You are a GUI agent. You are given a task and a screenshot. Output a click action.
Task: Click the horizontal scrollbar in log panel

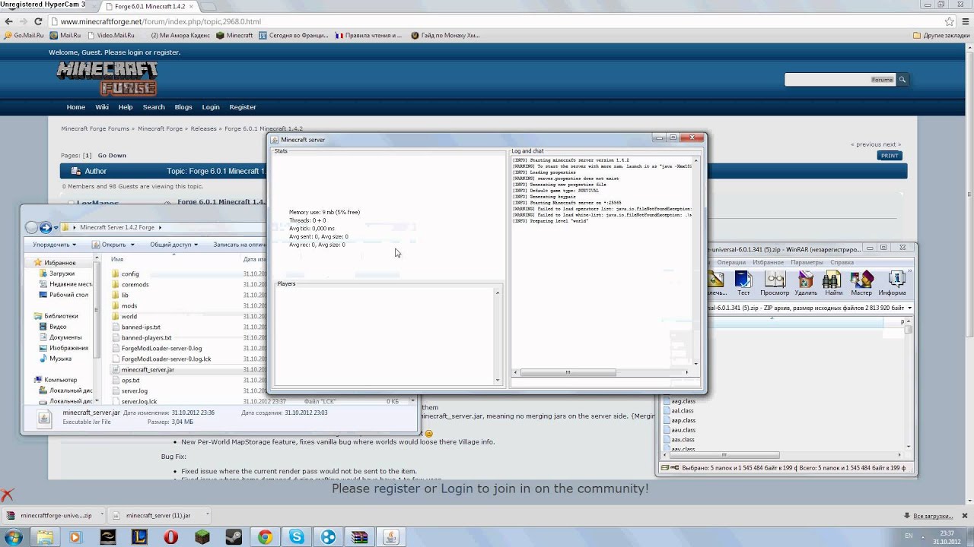tap(567, 372)
